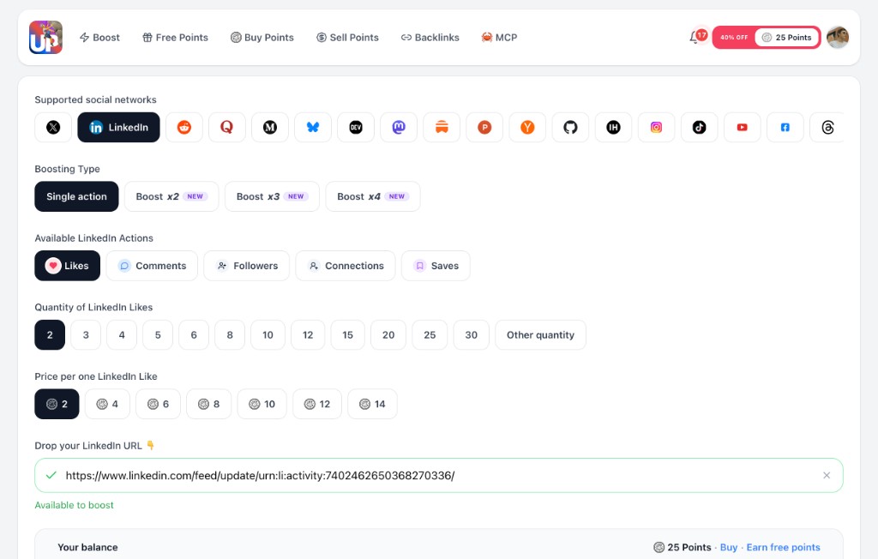Select the Likes action
This screenshot has height=559, width=878.
pyautogui.click(x=67, y=266)
